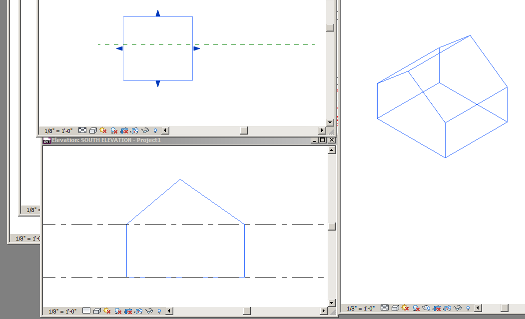Click South Elevation vertical scrollbar thumb
Viewport: 525px width, 319px height.
click(x=332, y=226)
